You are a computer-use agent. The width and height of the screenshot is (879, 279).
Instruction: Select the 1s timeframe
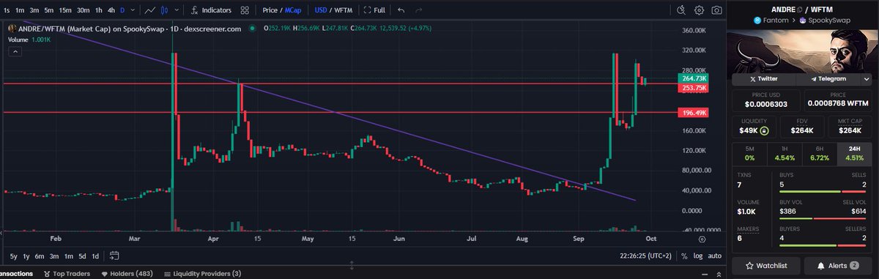(x=7, y=10)
